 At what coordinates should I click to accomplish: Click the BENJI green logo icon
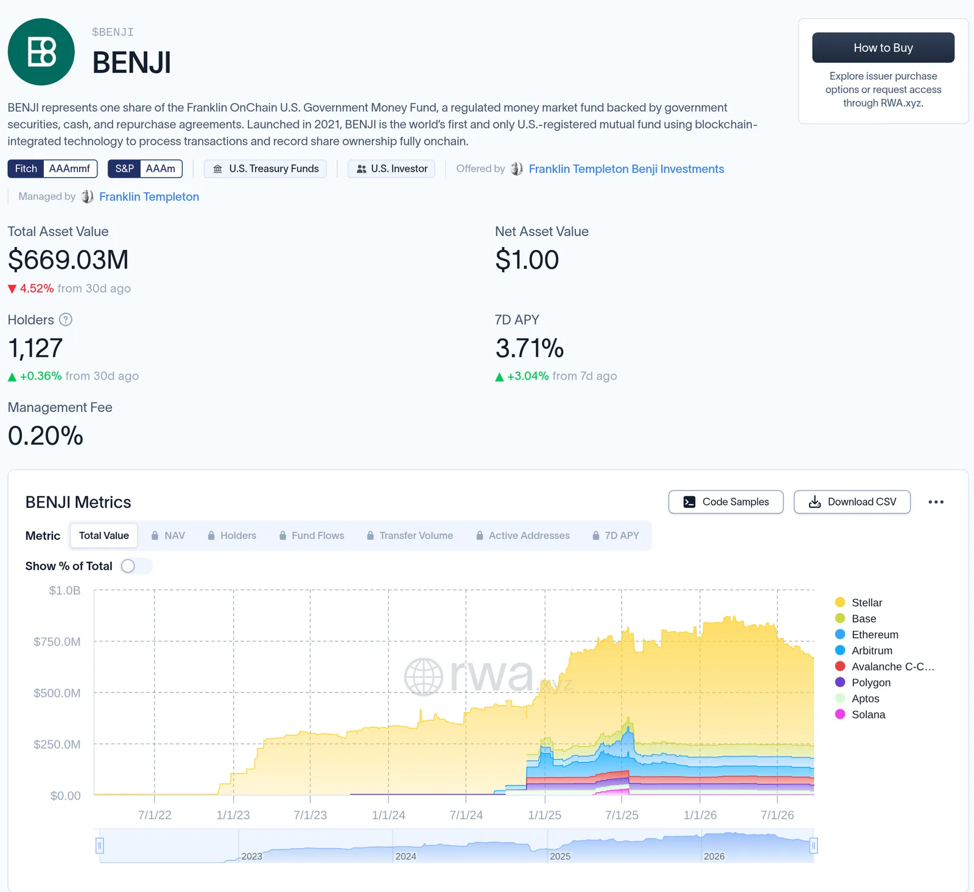41,52
